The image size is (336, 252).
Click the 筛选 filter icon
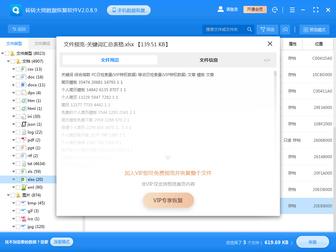[267, 29]
